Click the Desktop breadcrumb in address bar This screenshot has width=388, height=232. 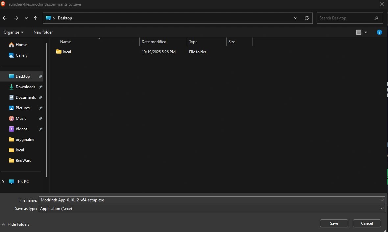(x=65, y=18)
